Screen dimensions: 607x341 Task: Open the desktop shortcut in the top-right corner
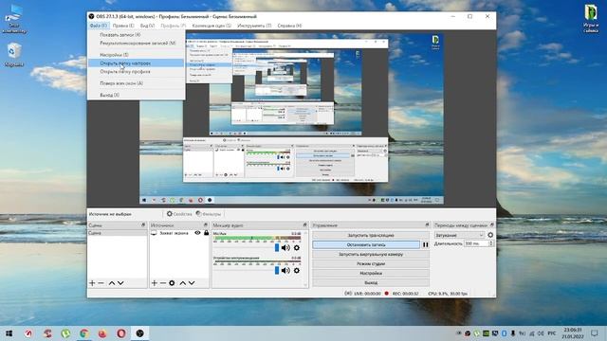[x=590, y=19]
